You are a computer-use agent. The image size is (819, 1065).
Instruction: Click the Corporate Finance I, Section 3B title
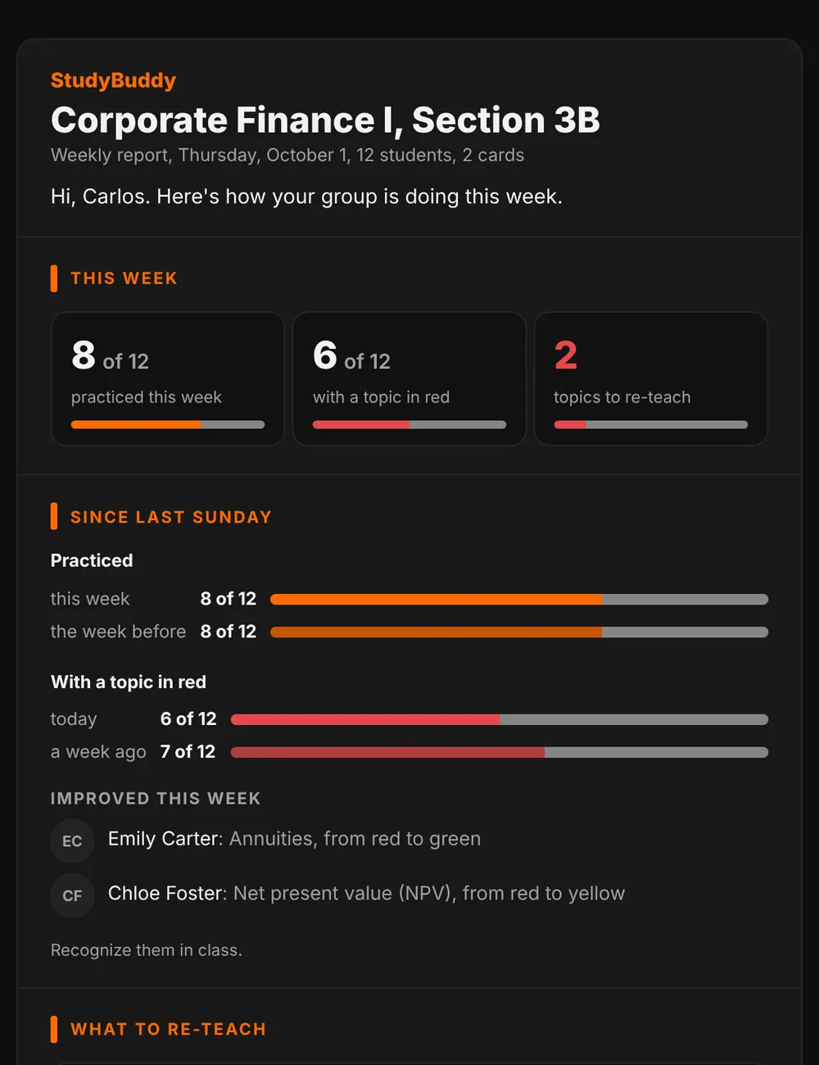[x=325, y=120]
